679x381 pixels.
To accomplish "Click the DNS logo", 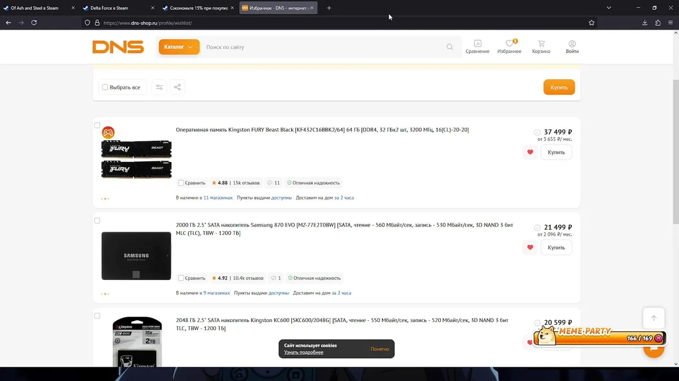I will coord(118,47).
